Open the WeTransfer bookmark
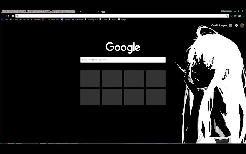 click(x=78, y=20)
